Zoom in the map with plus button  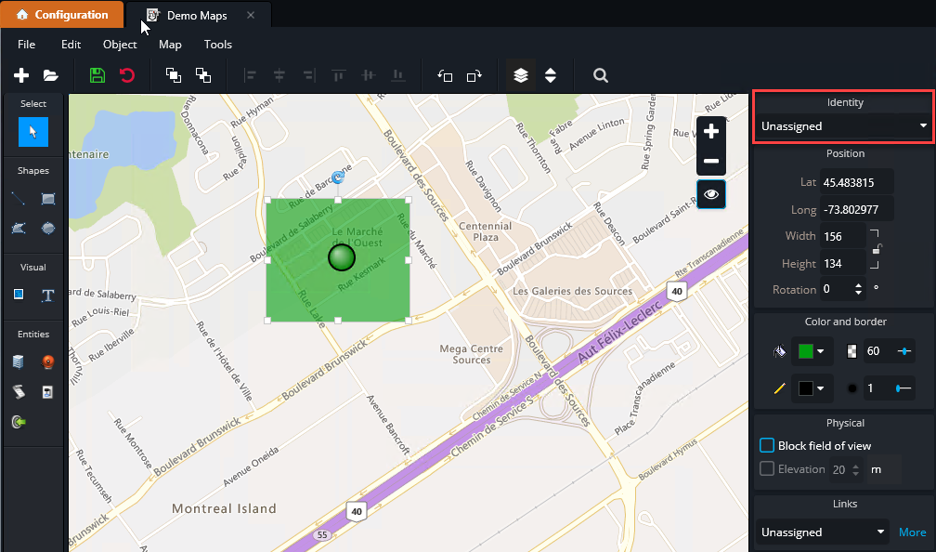711,131
